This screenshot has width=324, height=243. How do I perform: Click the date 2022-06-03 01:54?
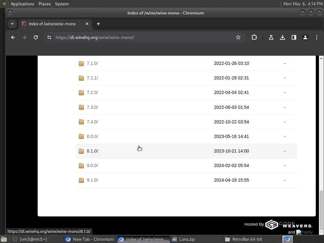231,107
